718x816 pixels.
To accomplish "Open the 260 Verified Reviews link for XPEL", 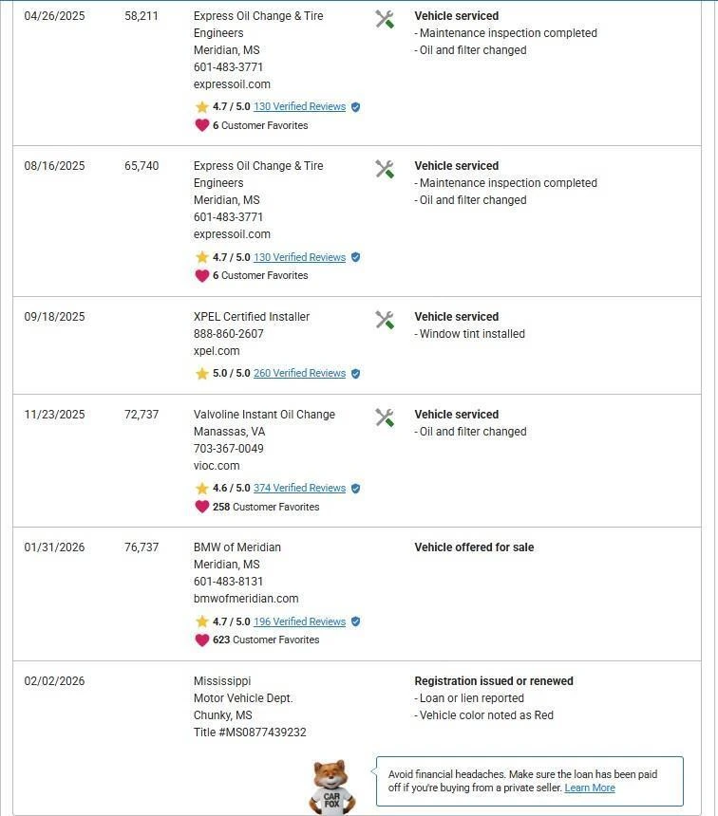I will click(299, 374).
